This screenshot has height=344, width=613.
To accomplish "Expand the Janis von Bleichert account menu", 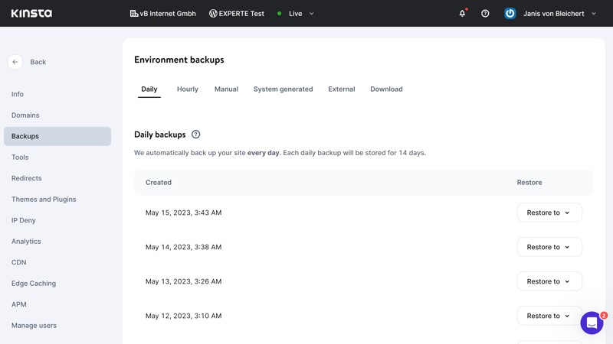I will point(594,14).
